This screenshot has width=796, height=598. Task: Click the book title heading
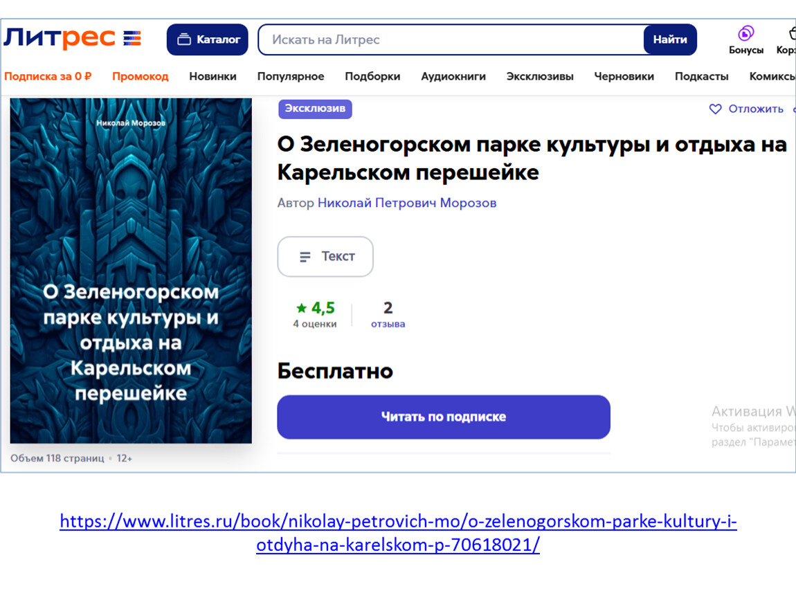coord(532,158)
